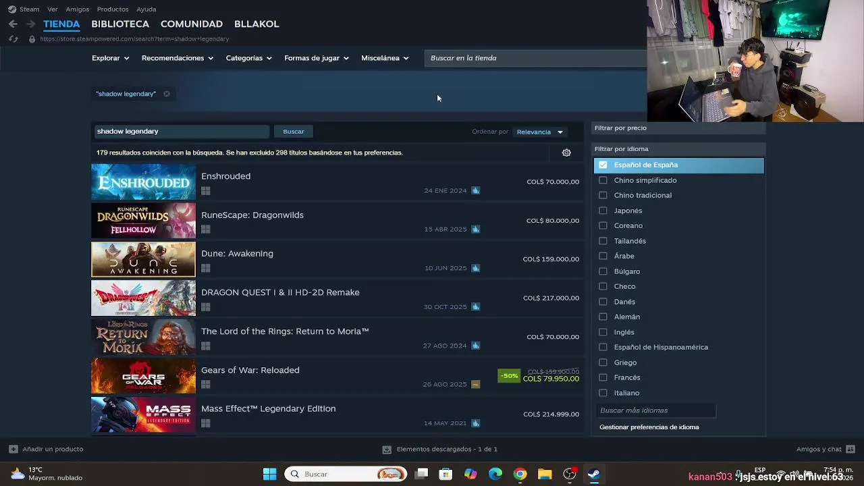Open the search results settings gear
864x486 pixels.
click(566, 153)
